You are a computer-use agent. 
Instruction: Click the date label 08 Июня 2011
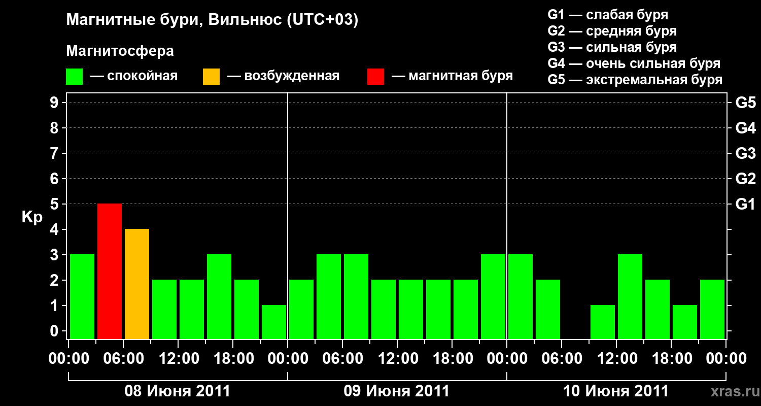[x=178, y=391]
